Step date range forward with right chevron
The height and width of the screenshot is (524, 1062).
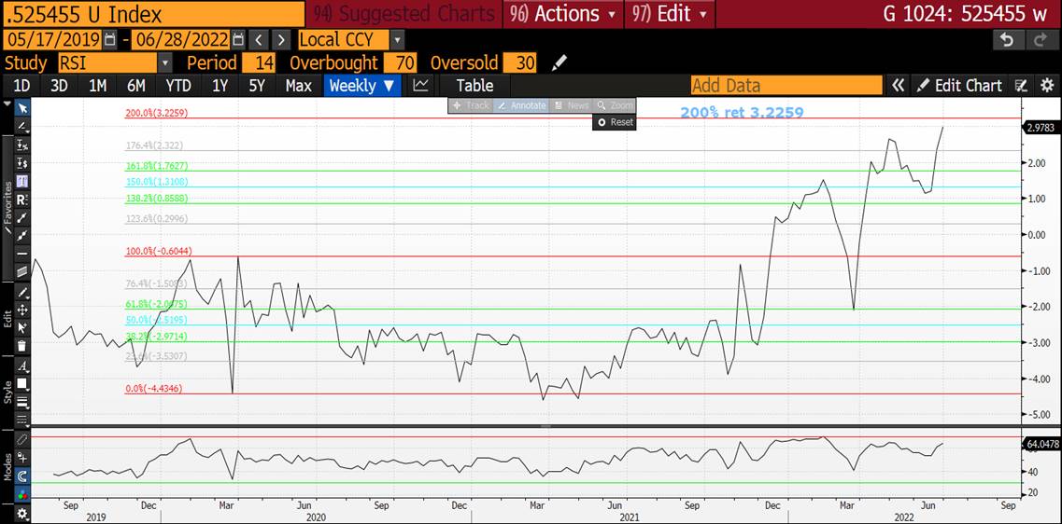pyautogui.click(x=282, y=39)
